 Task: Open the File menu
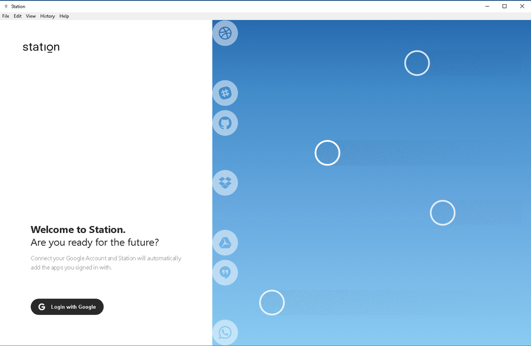pos(6,16)
